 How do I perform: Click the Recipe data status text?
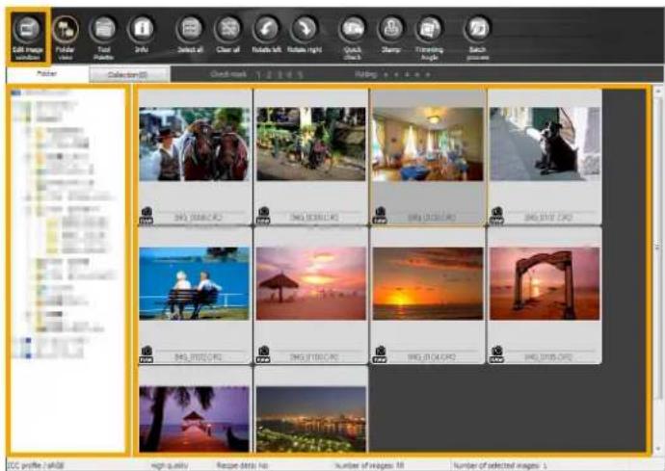(242, 465)
